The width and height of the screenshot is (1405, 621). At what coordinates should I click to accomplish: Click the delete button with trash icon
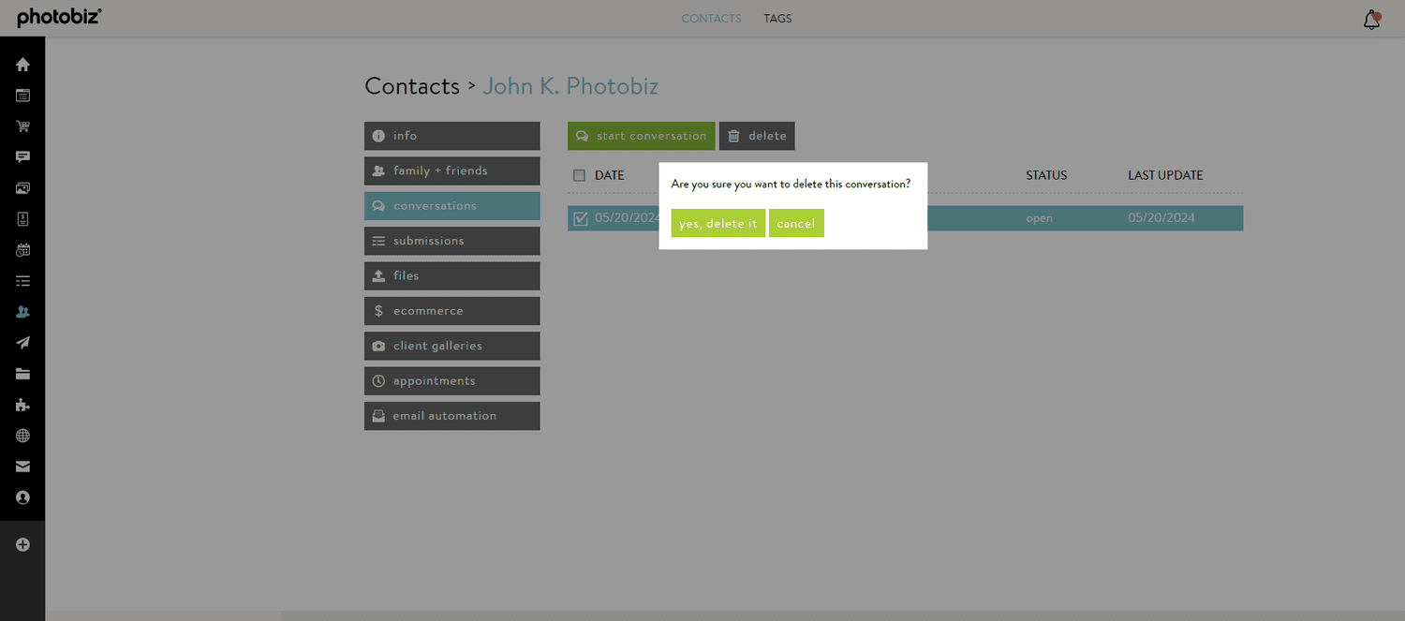(x=757, y=136)
